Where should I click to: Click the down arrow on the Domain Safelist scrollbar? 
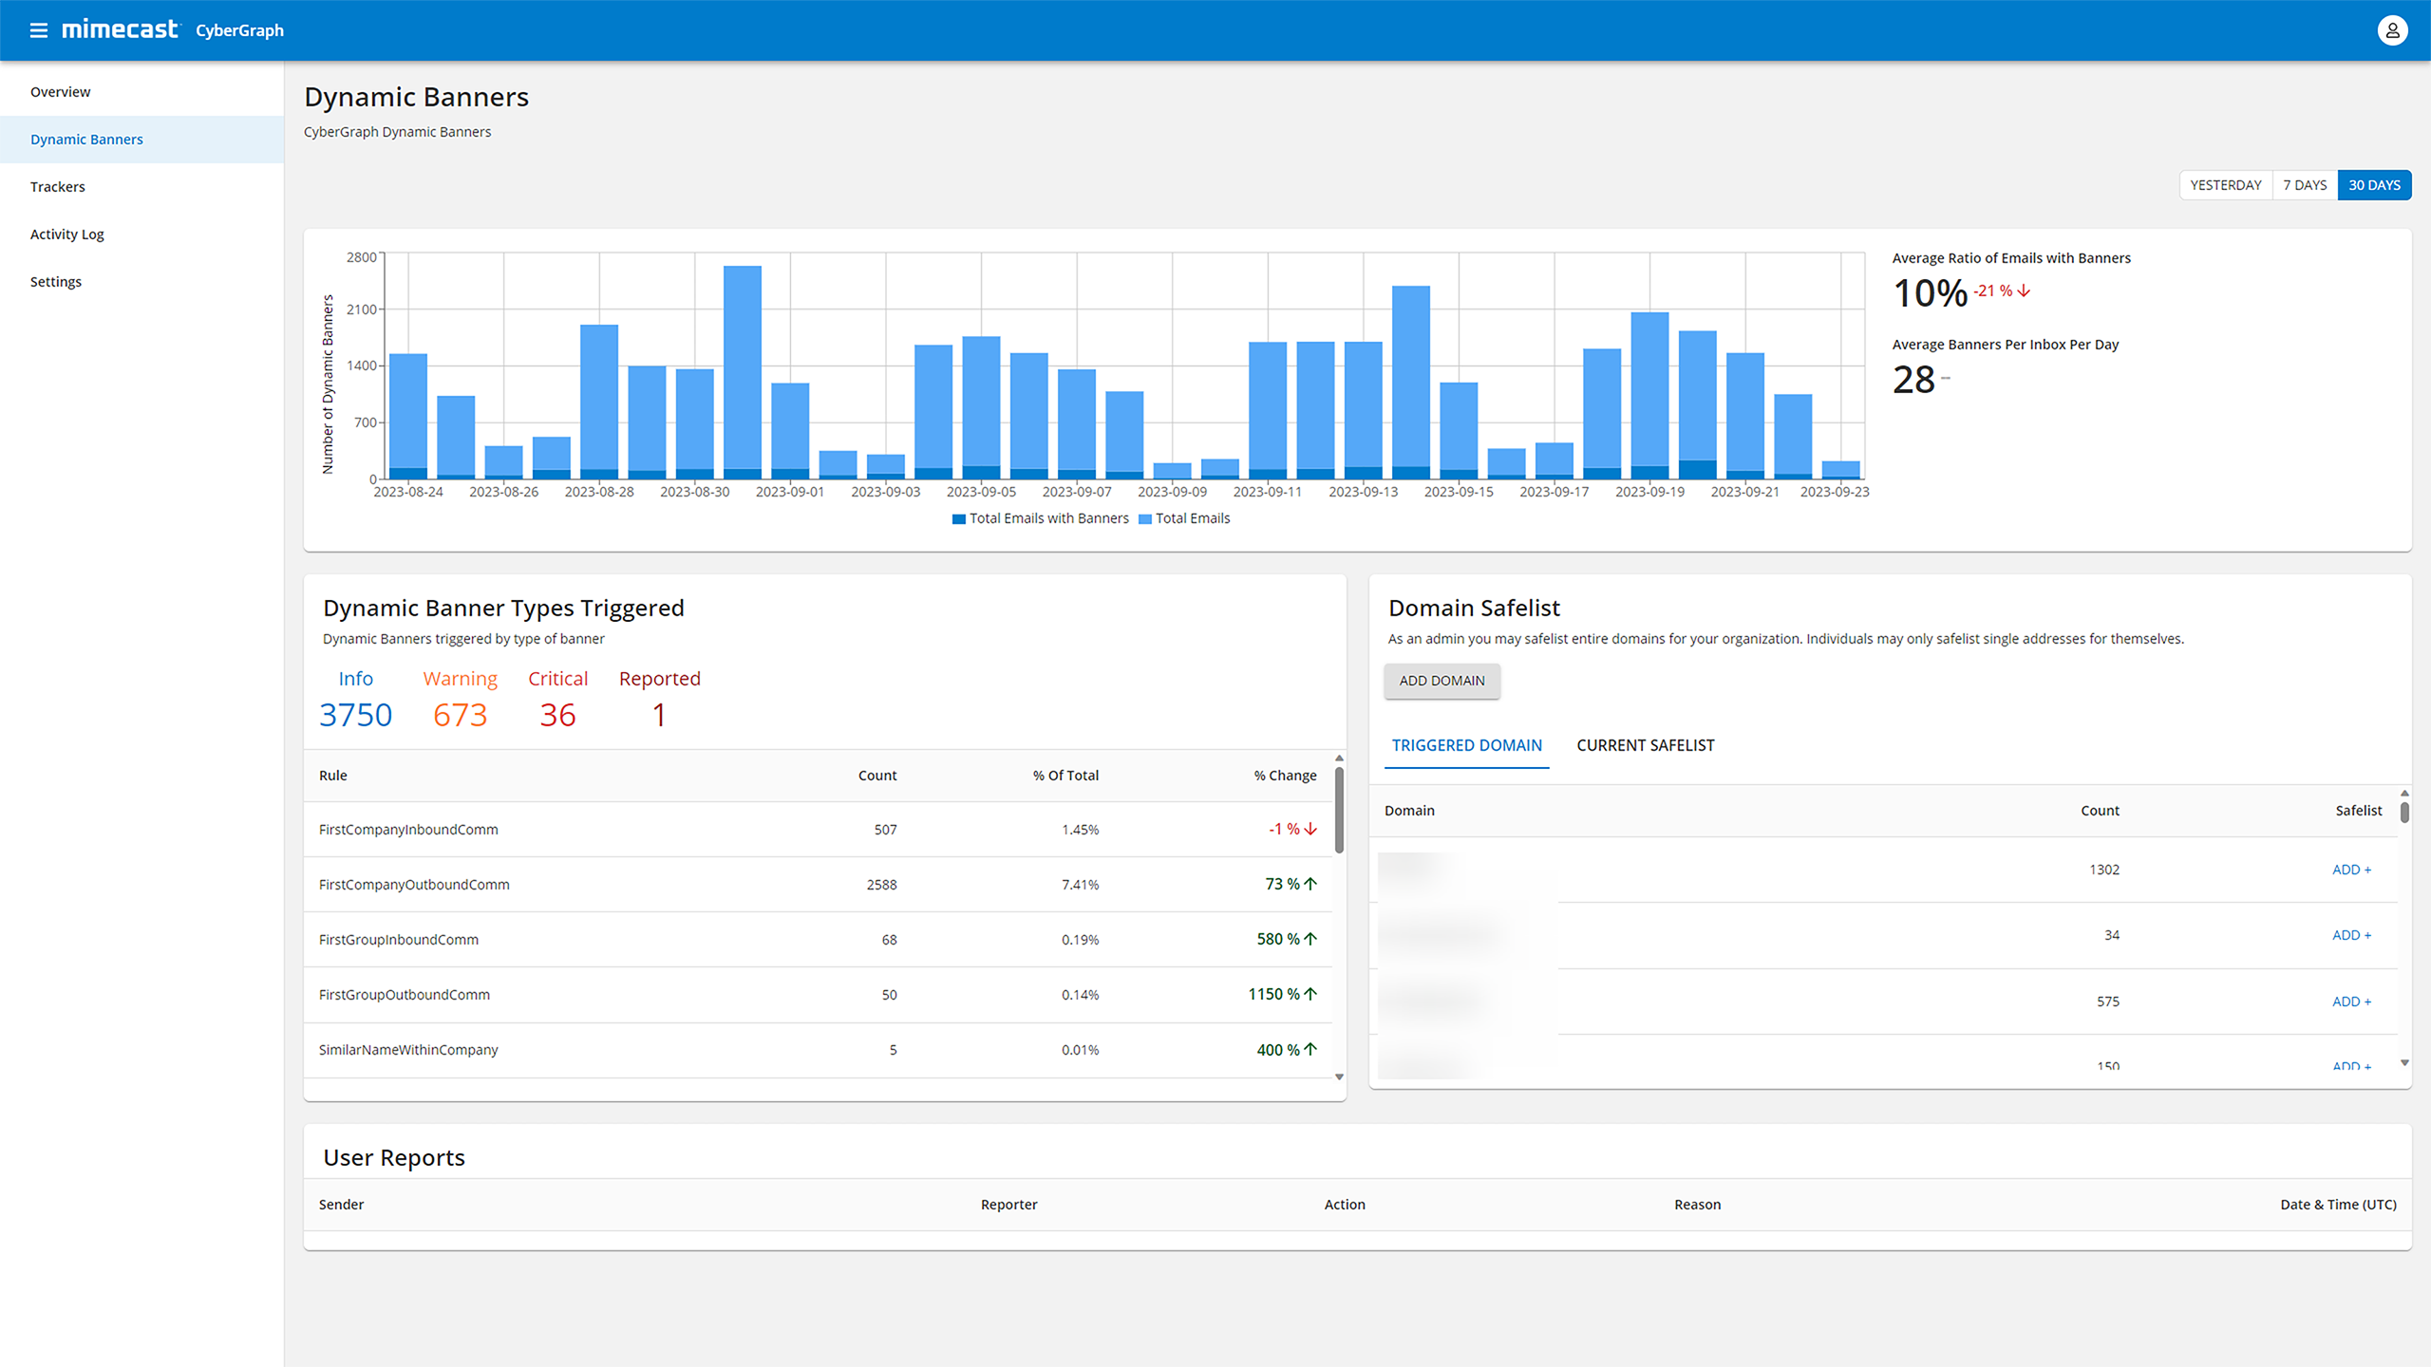2404,1063
